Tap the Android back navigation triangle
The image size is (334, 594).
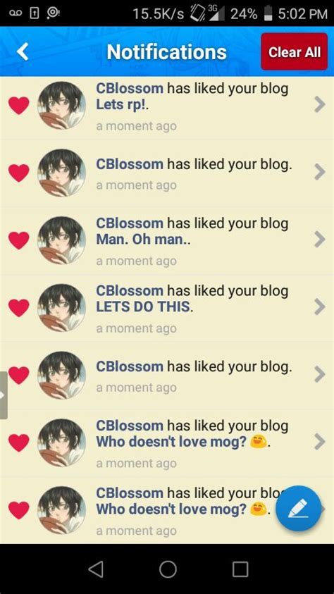click(x=96, y=569)
